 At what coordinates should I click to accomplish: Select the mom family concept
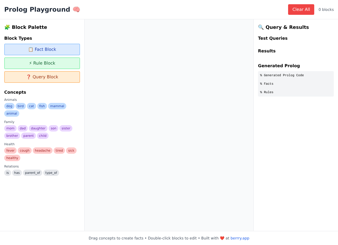pyautogui.click(x=10, y=128)
